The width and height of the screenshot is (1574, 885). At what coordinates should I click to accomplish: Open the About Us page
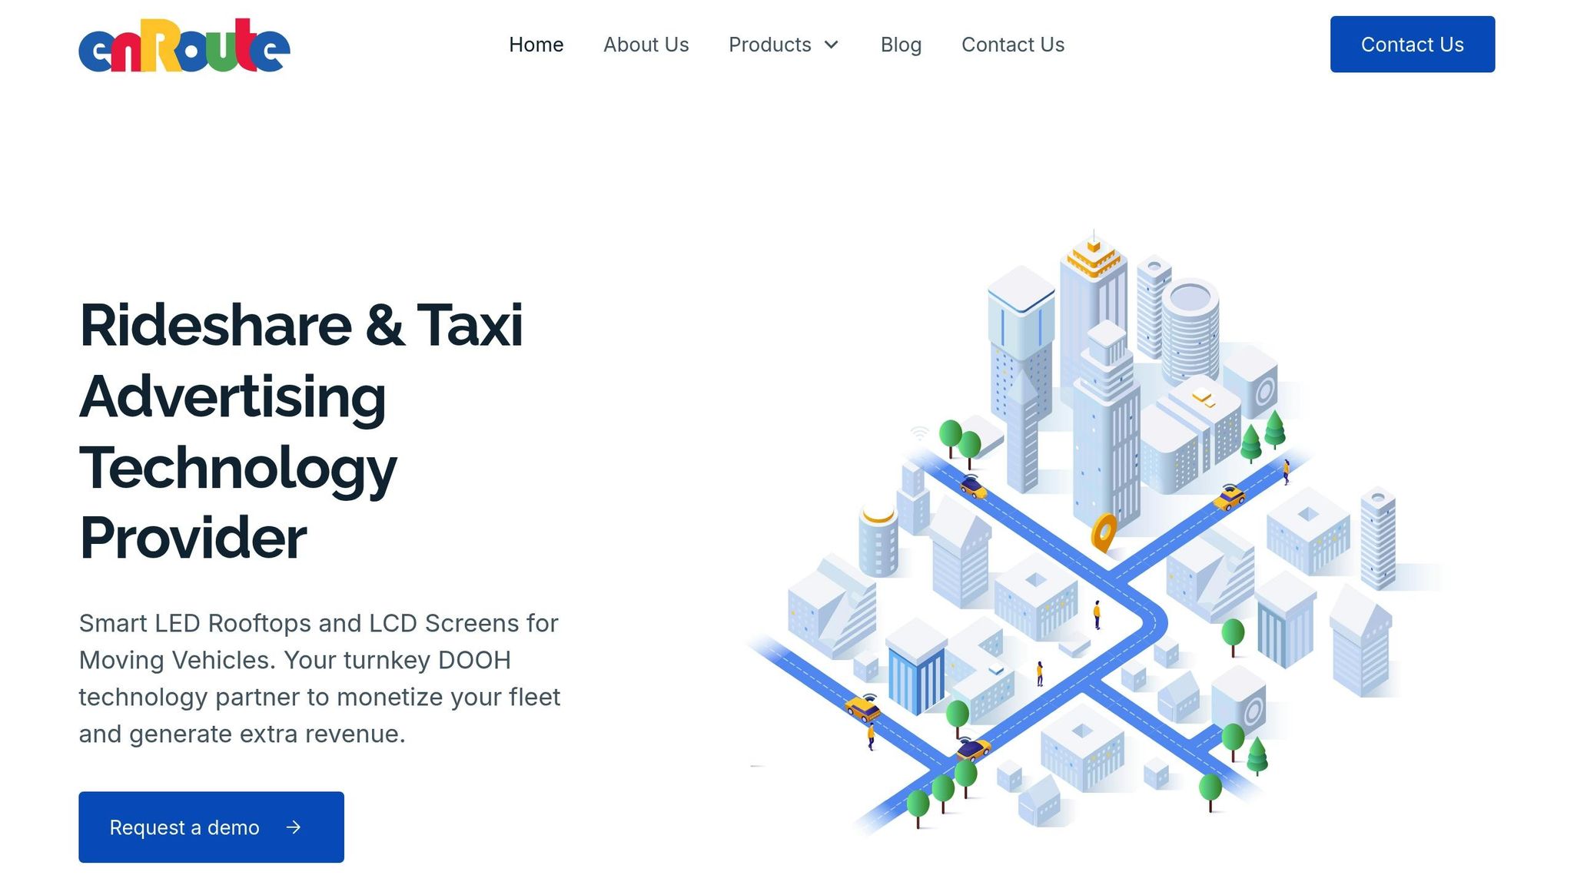pyautogui.click(x=646, y=45)
